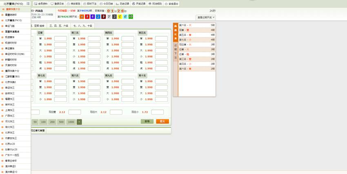Select the orange 两面长龙 side tab
The width and height of the screenshot is (347, 174).
point(176,32)
